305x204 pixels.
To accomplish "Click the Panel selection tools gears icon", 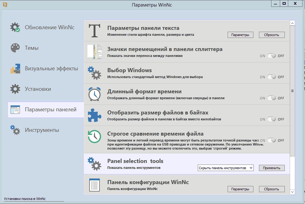I will [95, 164].
